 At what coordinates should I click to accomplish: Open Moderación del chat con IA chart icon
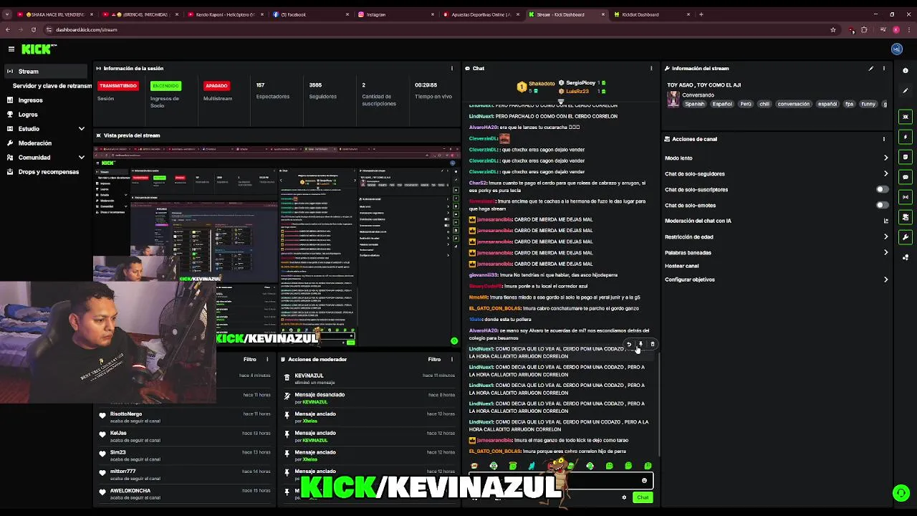(x=886, y=221)
